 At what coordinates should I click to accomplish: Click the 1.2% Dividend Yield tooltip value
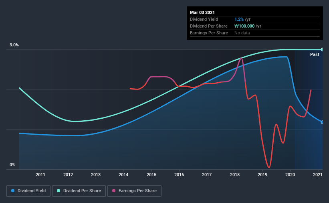(239, 19)
